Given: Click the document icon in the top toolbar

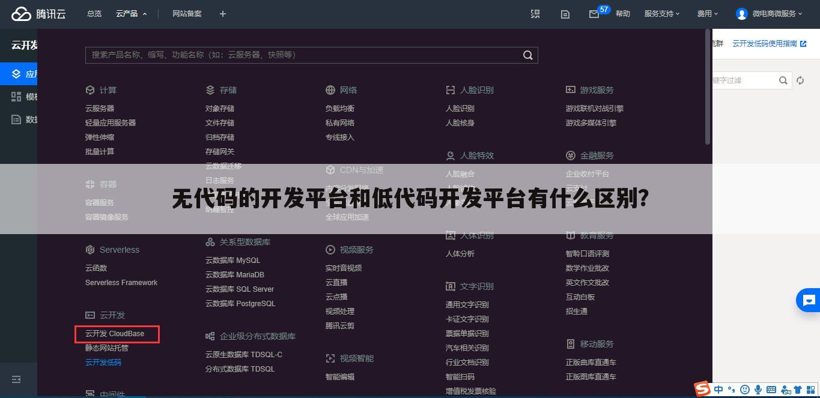Looking at the screenshot, I should pyautogui.click(x=565, y=13).
